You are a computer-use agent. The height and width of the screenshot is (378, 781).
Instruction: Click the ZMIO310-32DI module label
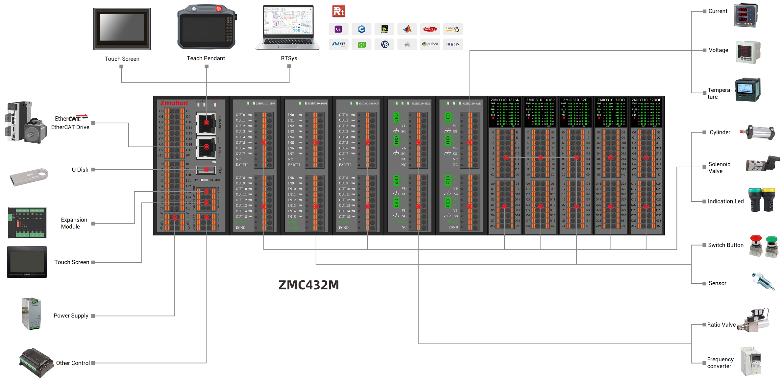click(576, 100)
